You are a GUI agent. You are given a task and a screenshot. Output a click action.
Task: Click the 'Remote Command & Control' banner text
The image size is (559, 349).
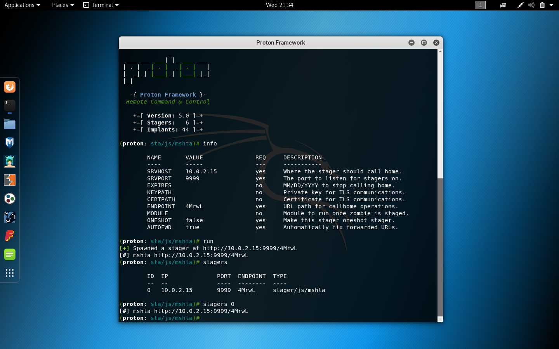[x=168, y=102]
